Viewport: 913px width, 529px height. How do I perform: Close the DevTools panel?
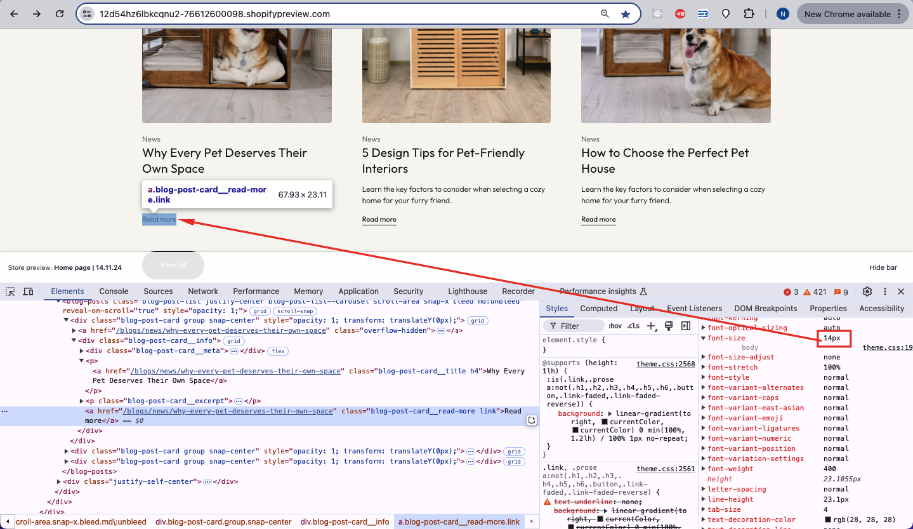[901, 291]
